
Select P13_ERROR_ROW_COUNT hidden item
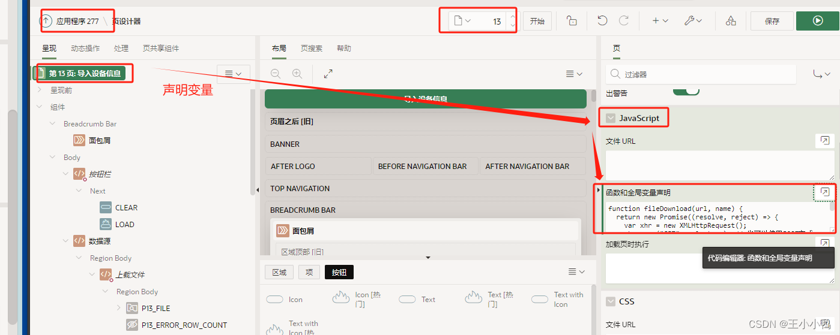tap(184, 325)
